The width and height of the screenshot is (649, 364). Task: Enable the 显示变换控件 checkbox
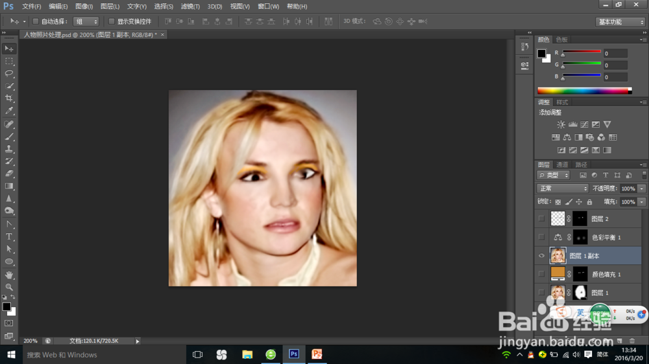[112, 21]
